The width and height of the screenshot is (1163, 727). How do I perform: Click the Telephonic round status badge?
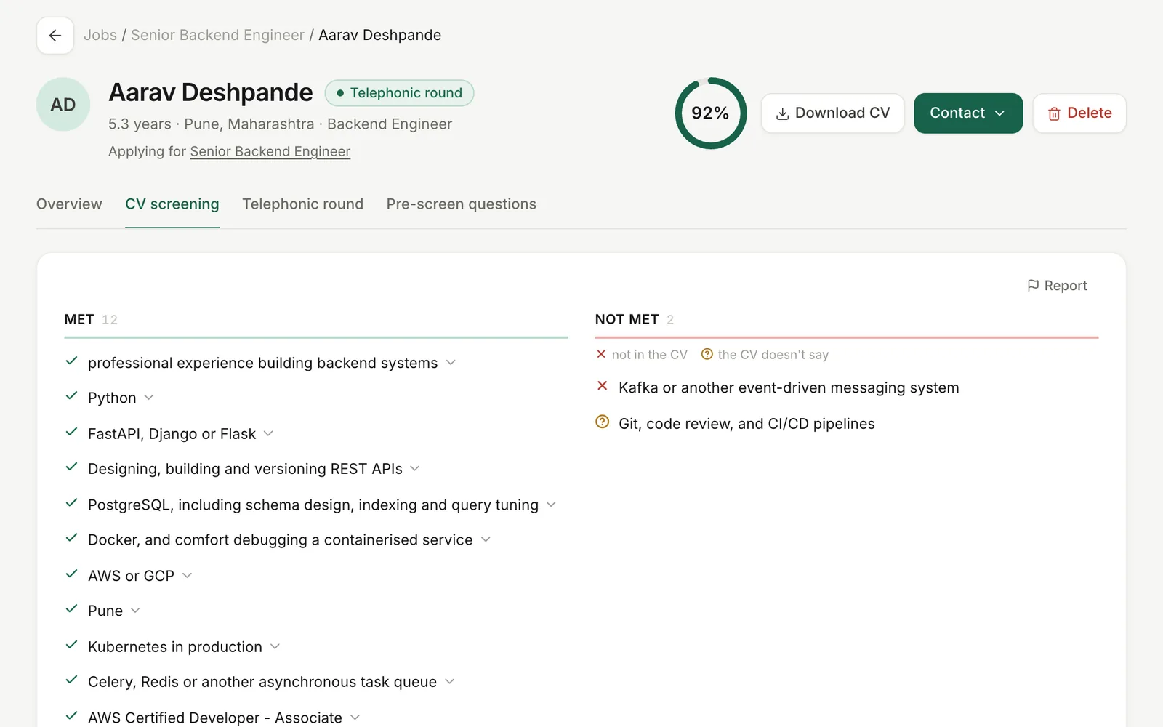(x=399, y=93)
